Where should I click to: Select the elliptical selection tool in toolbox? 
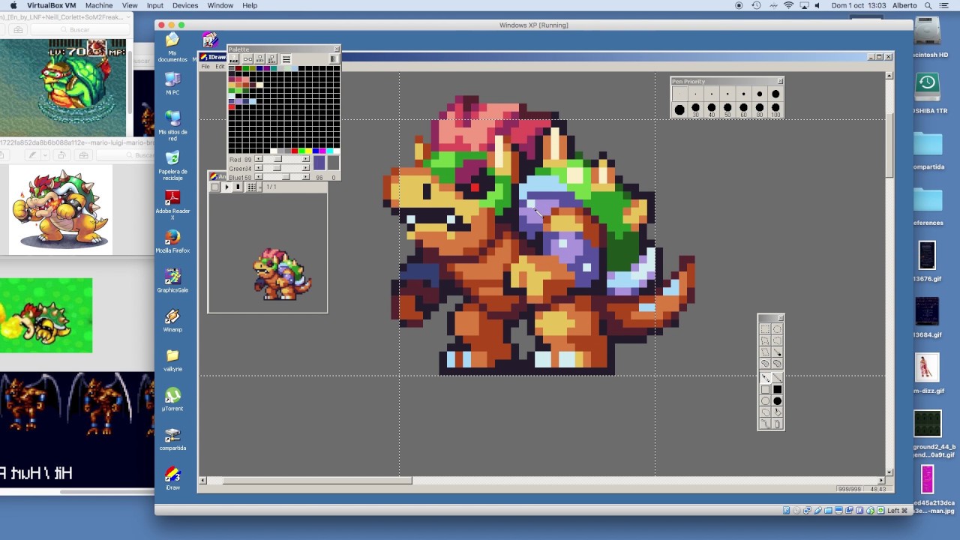(777, 329)
